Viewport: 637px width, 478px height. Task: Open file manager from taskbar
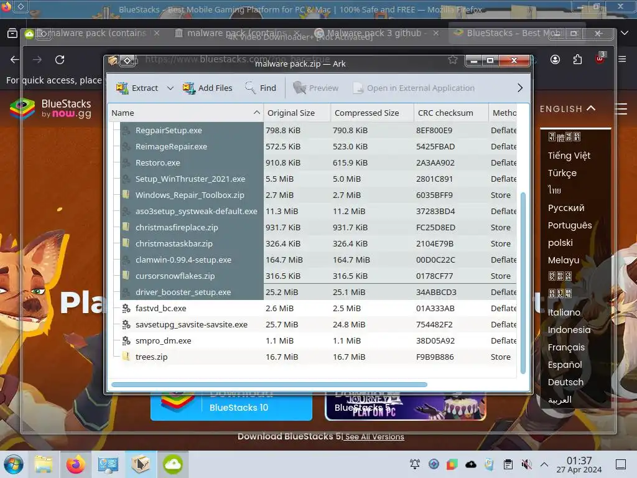(x=44, y=464)
